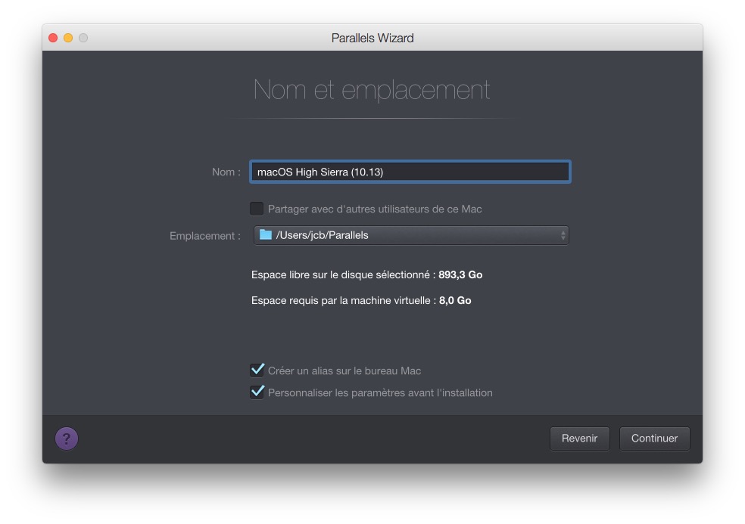Viewport: 745px width, 524px height.
Task: Click the Revenir button
Action: click(x=580, y=439)
